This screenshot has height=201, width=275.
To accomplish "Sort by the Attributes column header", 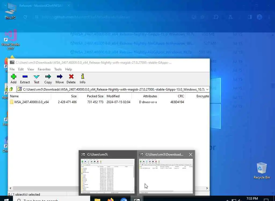I will tap(150, 96).
